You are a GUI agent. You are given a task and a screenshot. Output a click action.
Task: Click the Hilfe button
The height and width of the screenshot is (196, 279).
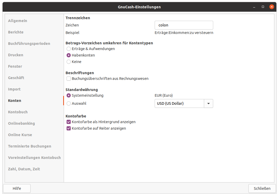point(17,188)
